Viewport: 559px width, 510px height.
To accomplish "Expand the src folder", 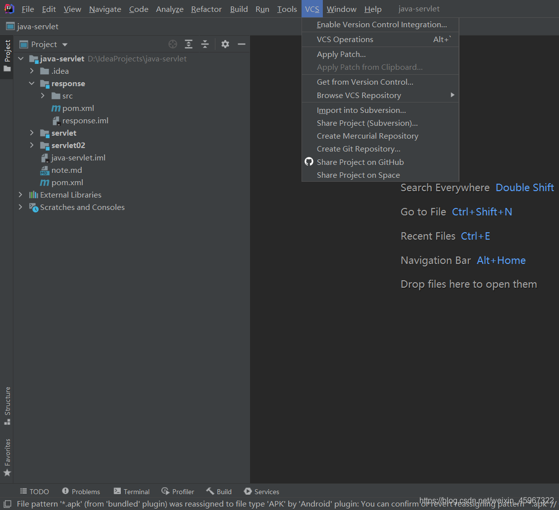I will pyautogui.click(x=43, y=96).
